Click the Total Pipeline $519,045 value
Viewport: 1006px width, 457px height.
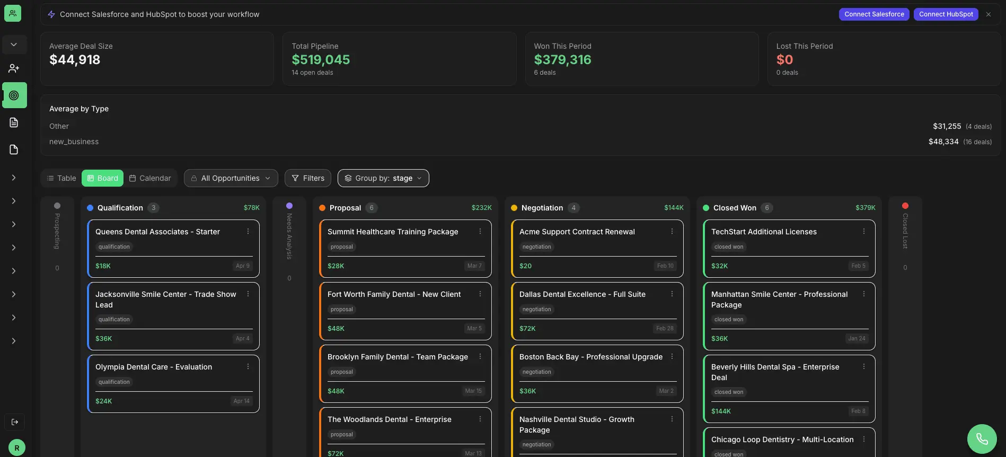pos(321,59)
